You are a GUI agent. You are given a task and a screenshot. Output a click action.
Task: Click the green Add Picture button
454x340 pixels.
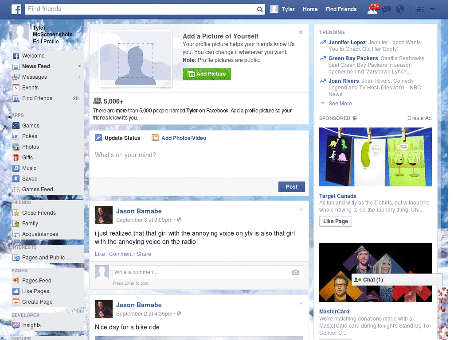click(x=207, y=74)
